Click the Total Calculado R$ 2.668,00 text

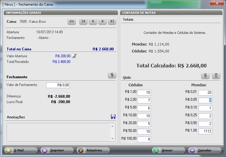pos(171,66)
